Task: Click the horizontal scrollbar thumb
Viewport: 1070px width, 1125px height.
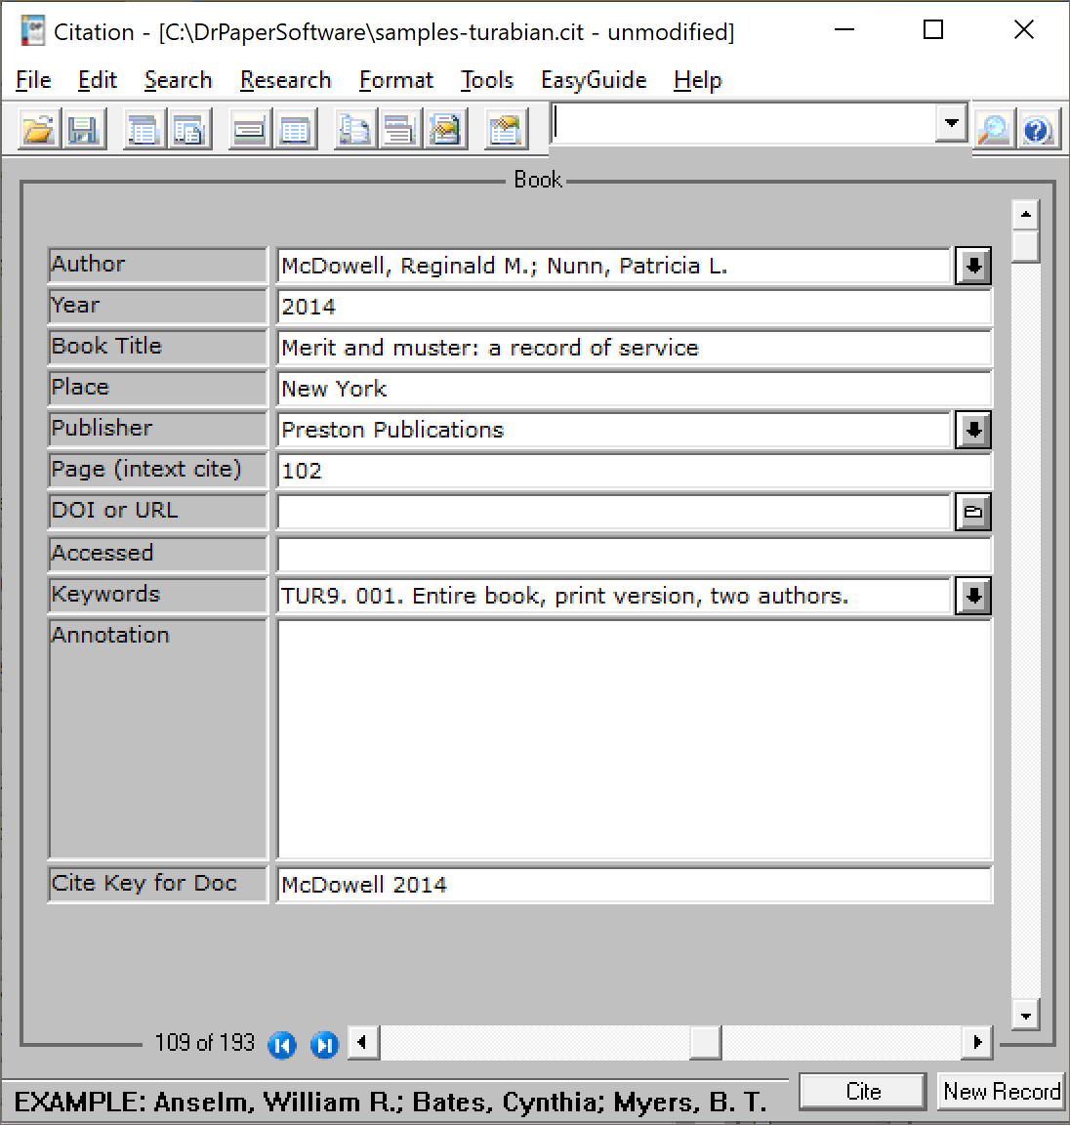Action: click(704, 1042)
